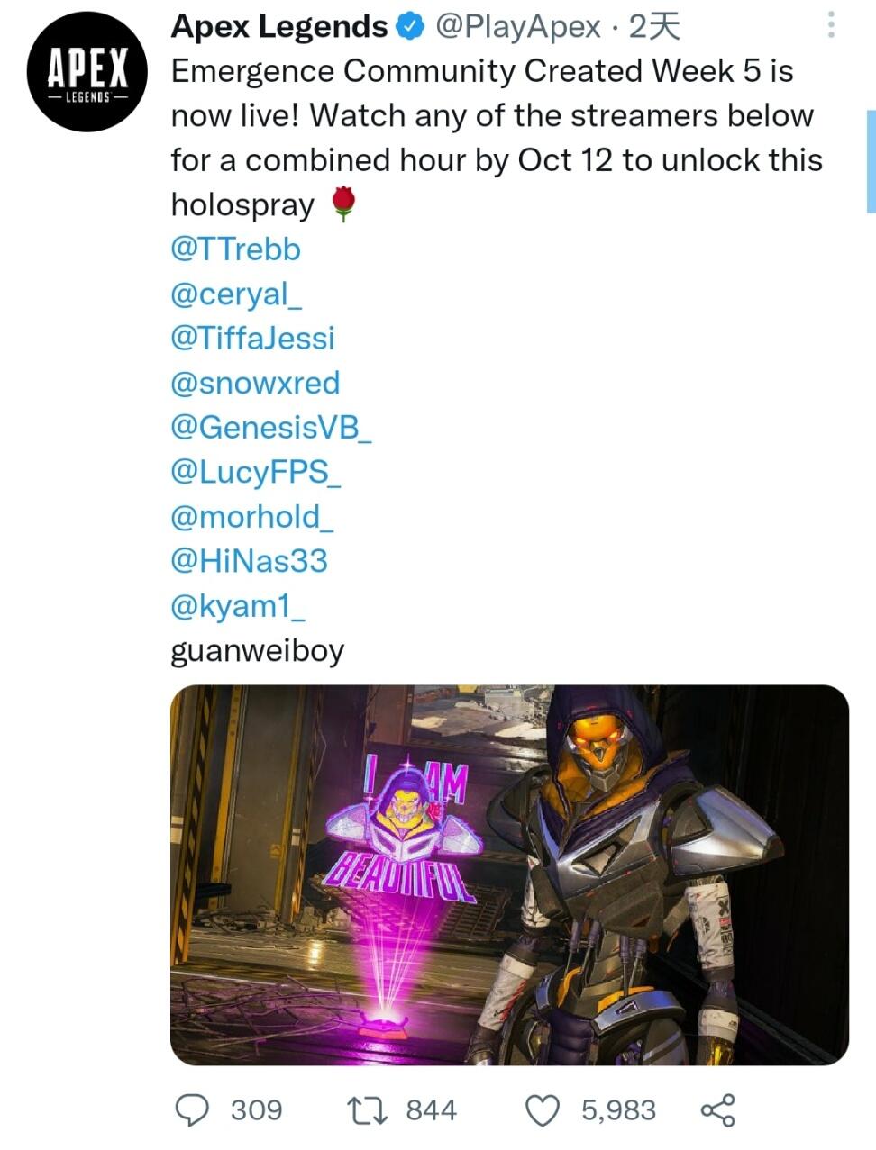Click the blue verified badge icon
876x1150 pixels.
pos(411,27)
